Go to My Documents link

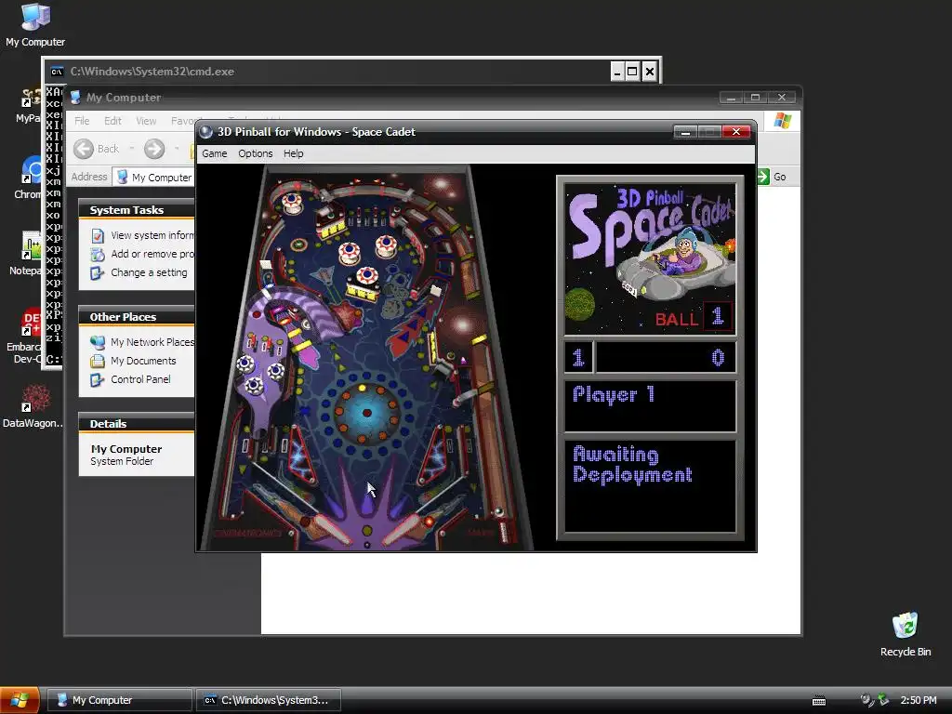click(x=143, y=361)
